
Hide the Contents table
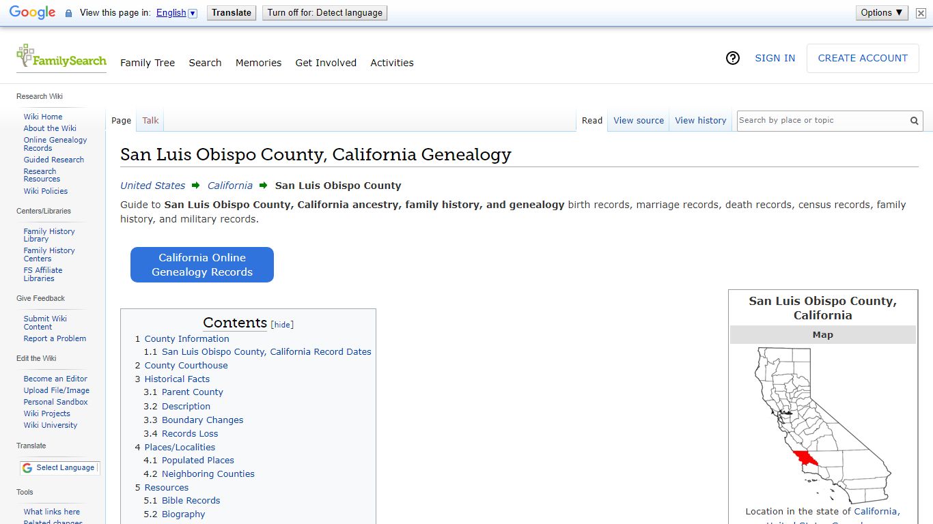282,325
